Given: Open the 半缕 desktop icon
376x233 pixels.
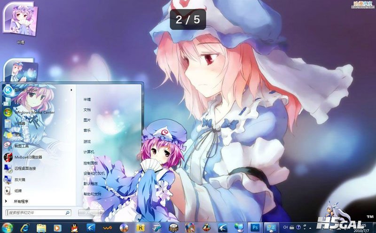Looking at the screenshot, I should [20, 23].
